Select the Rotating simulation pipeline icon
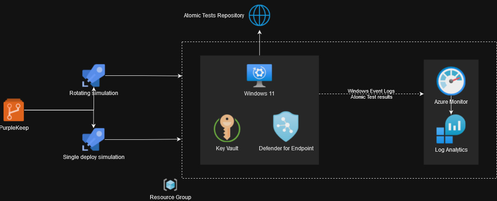Screen dimensions: 497x201 (x=94, y=75)
